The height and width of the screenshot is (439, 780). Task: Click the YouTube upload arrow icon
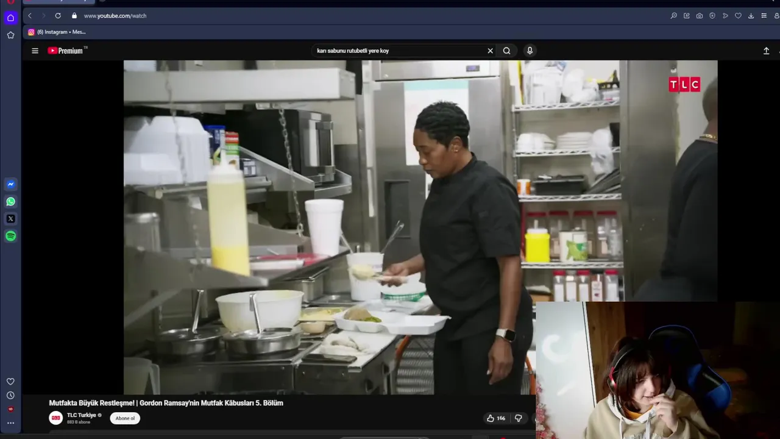766,51
